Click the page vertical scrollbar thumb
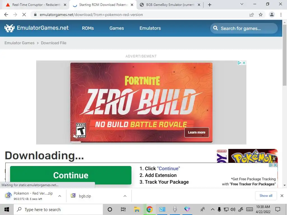The height and width of the screenshot is (215, 287). [285, 55]
